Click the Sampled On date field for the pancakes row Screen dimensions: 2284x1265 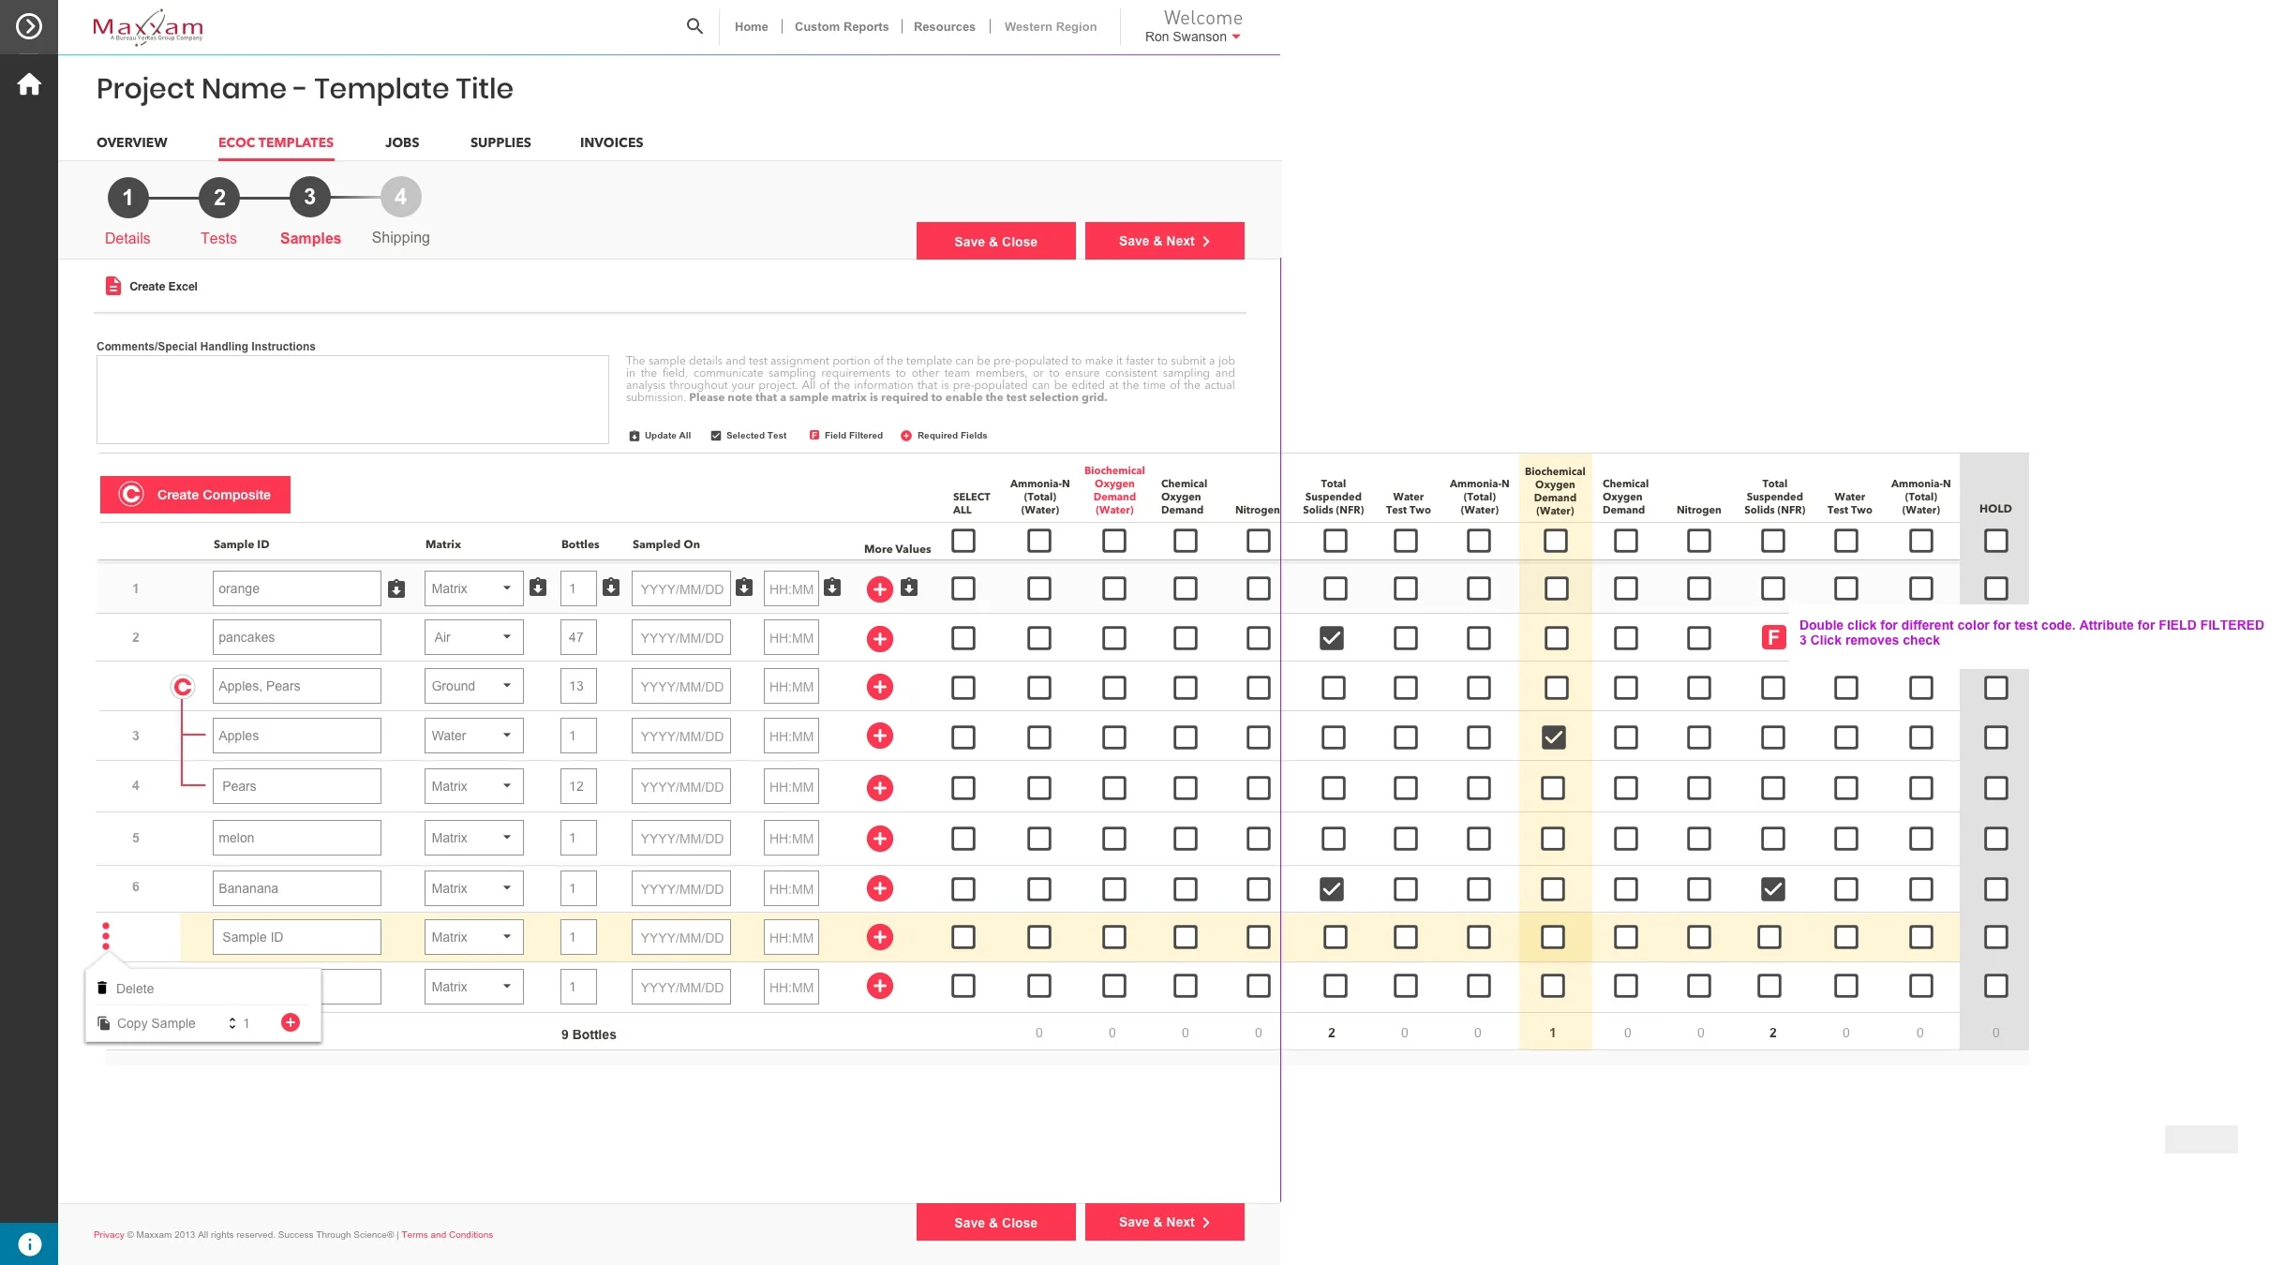(x=680, y=637)
